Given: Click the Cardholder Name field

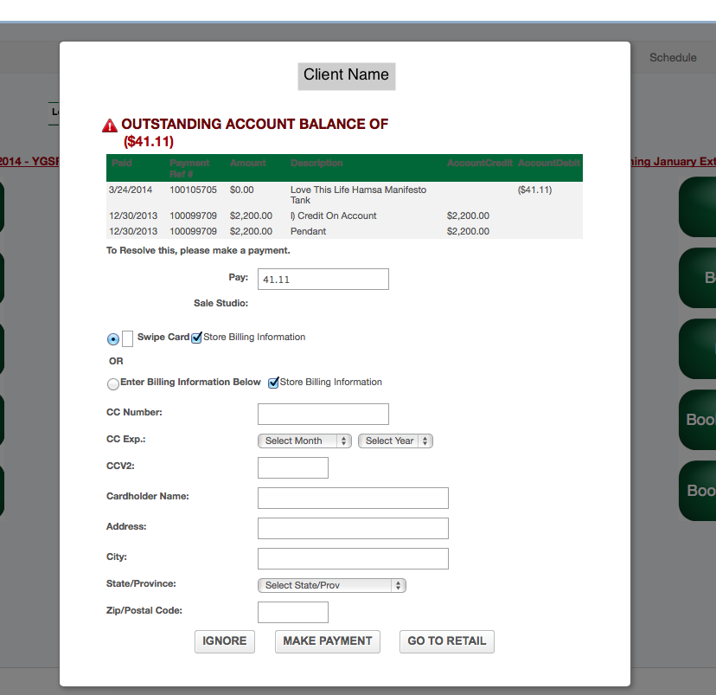Looking at the screenshot, I should (352, 498).
